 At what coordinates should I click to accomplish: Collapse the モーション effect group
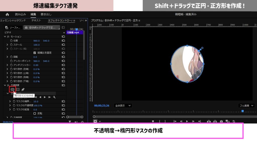click(x=5, y=36)
